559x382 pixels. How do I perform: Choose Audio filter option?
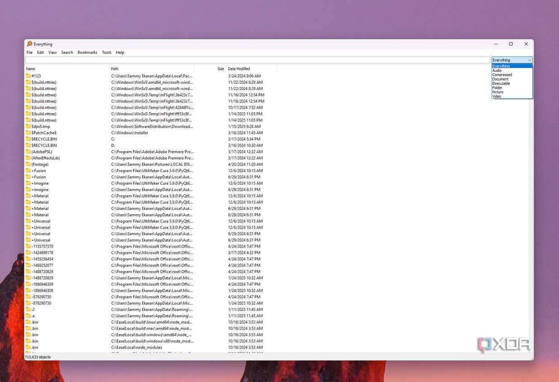pos(512,71)
